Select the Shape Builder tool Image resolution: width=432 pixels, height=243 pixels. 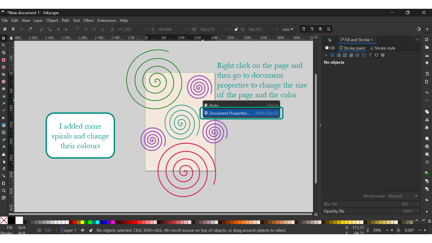[x=3, y=53]
